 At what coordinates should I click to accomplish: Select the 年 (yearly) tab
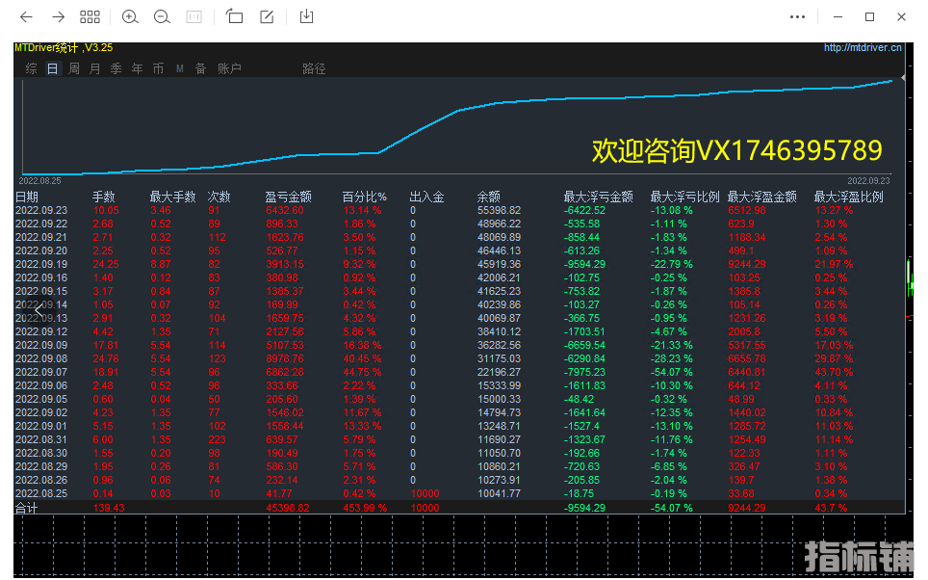137,68
